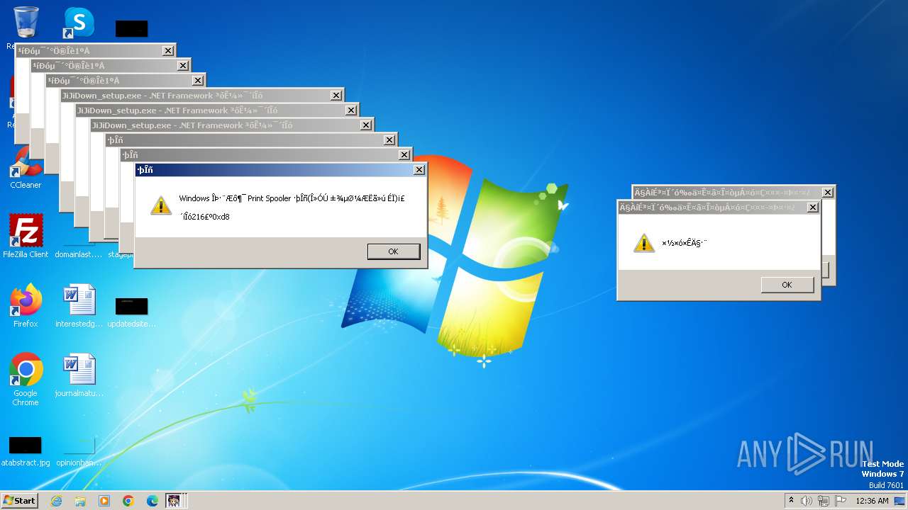The height and width of the screenshot is (510, 908).
Task: Open the Skype desktop shortcut
Action: pyautogui.click(x=78, y=23)
